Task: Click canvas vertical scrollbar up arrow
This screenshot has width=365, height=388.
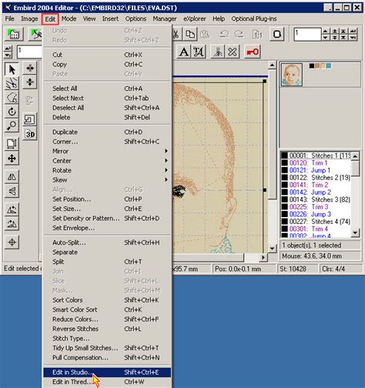Action: pyautogui.click(x=272, y=65)
